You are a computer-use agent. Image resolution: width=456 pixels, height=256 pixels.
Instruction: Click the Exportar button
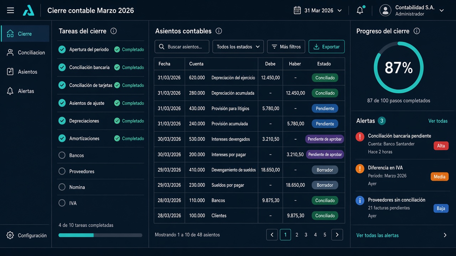coord(327,47)
